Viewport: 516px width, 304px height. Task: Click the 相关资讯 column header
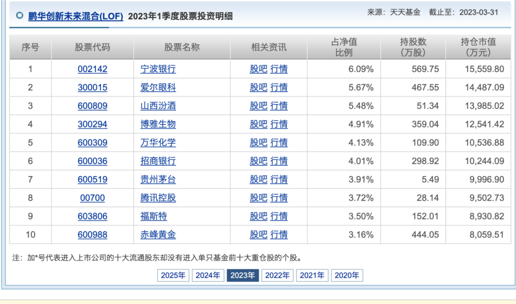[269, 47]
